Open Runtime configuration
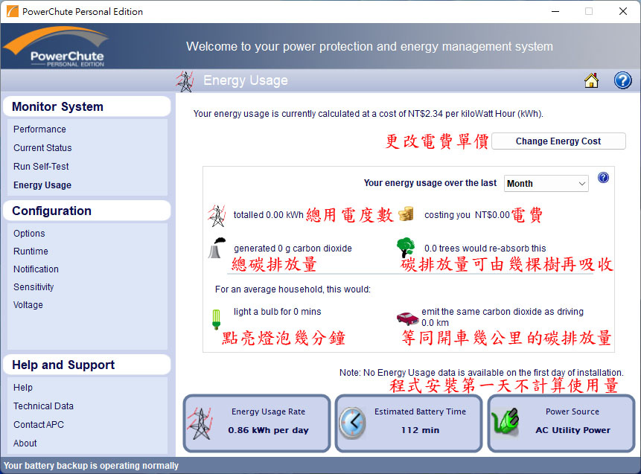 point(31,252)
